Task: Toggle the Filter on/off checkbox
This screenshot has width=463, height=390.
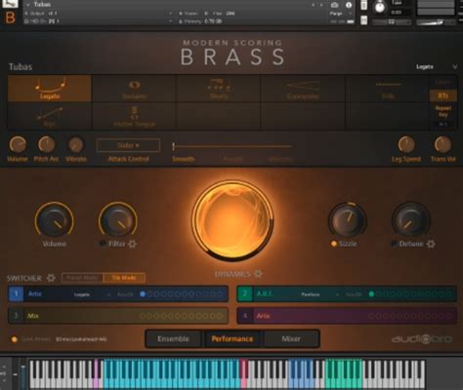Action: click(x=103, y=244)
